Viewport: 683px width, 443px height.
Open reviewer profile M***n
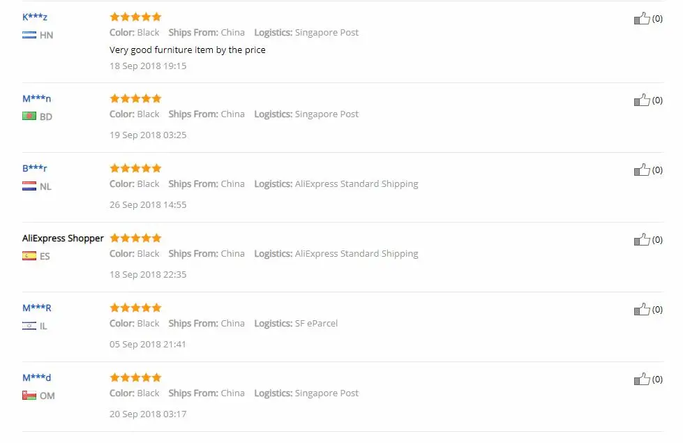[x=36, y=98]
